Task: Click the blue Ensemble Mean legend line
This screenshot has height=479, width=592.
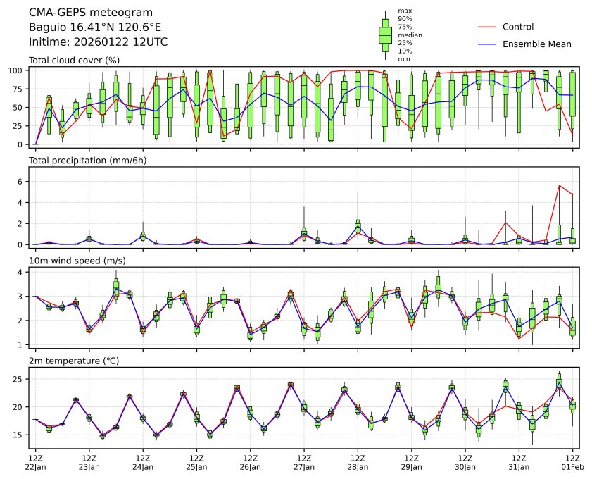Action: pos(488,44)
